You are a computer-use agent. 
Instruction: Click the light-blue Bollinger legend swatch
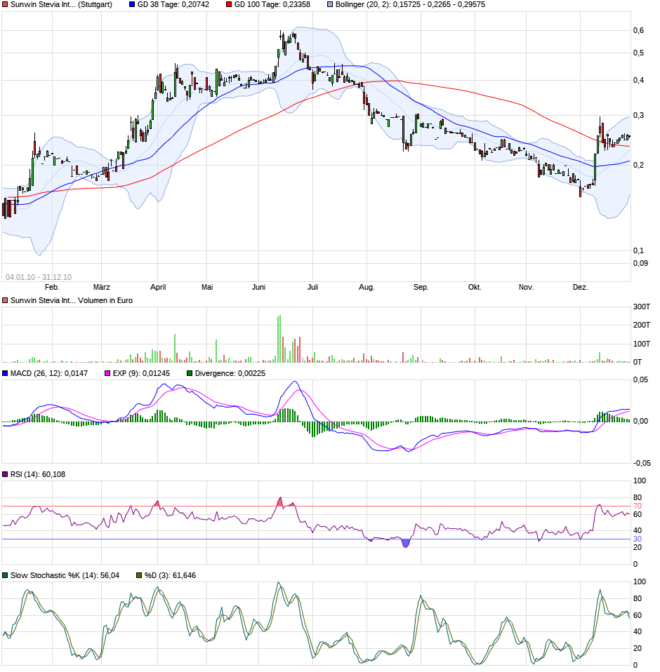330,5
